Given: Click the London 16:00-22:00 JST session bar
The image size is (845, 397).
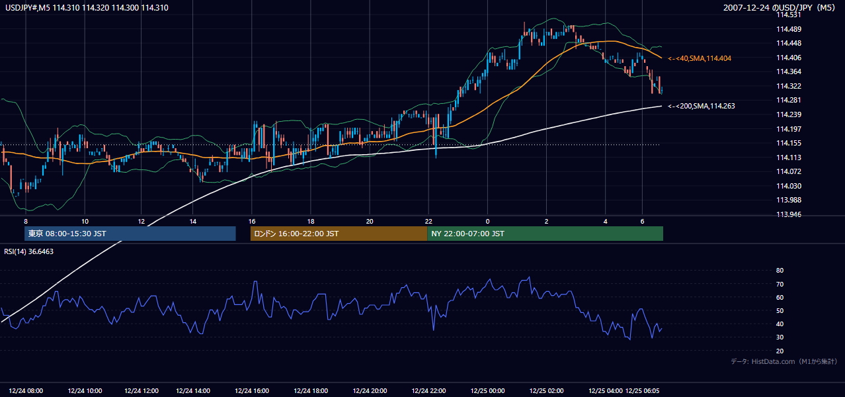Looking at the screenshot, I should click(339, 234).
